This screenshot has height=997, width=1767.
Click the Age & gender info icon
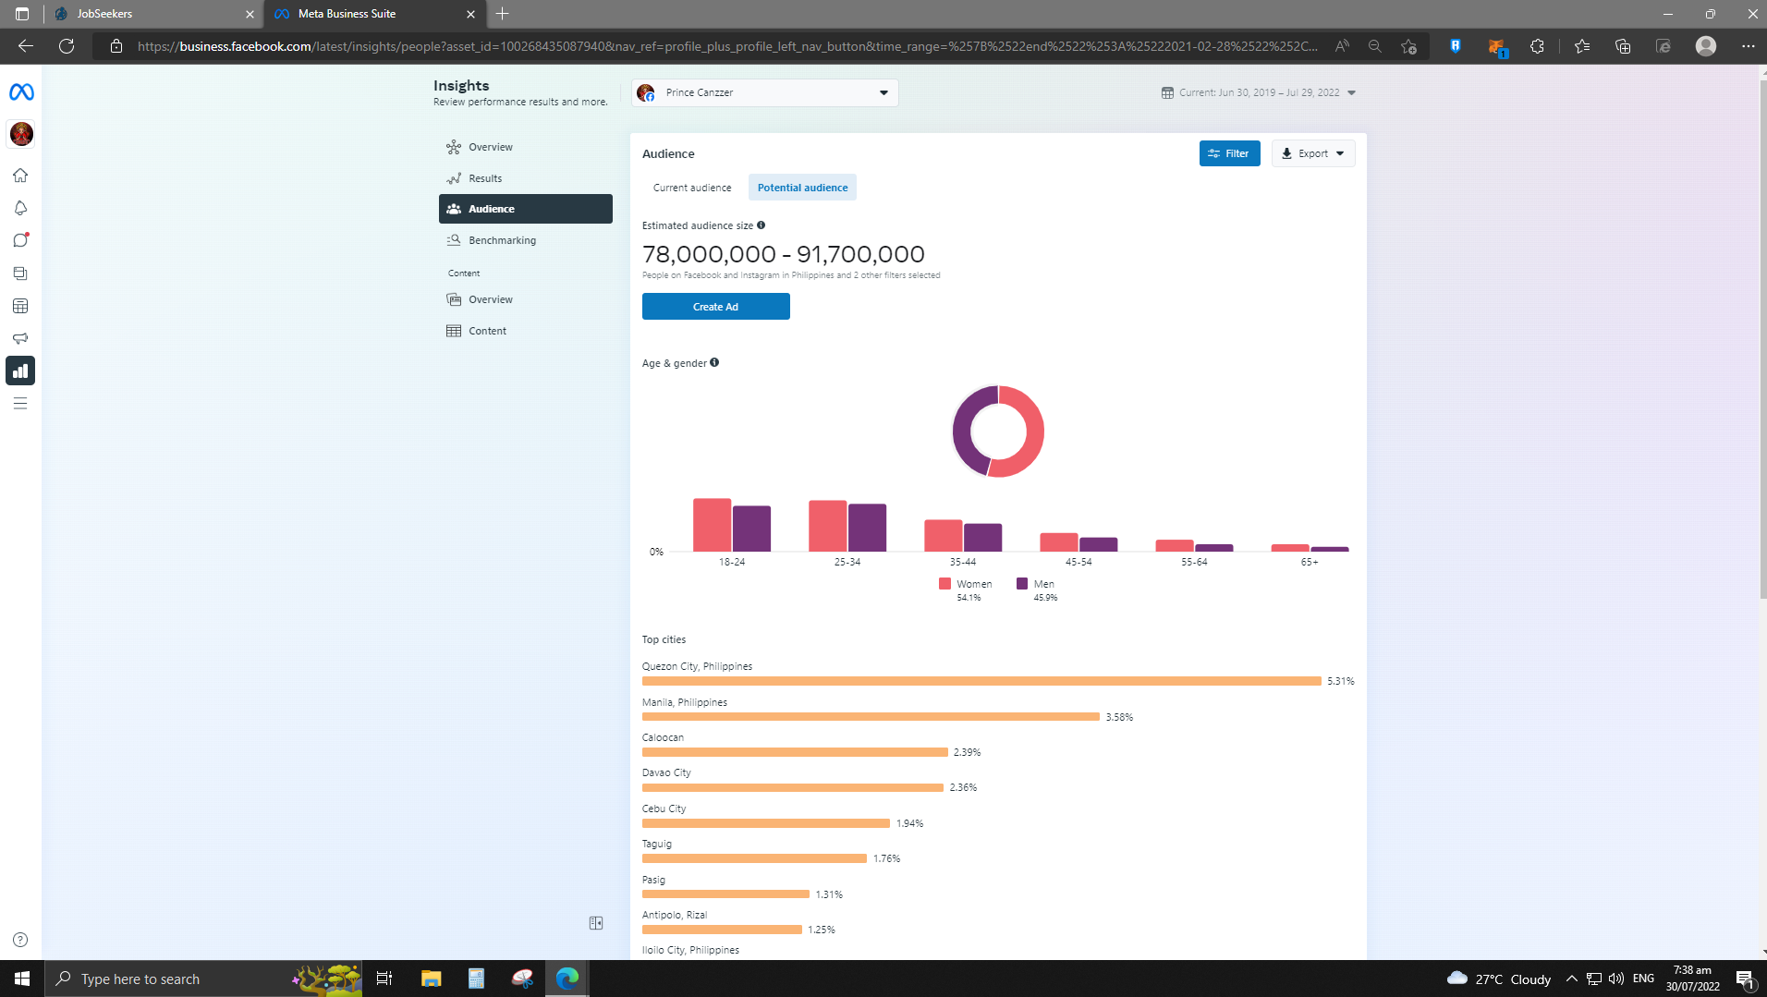tap(714, 363)
